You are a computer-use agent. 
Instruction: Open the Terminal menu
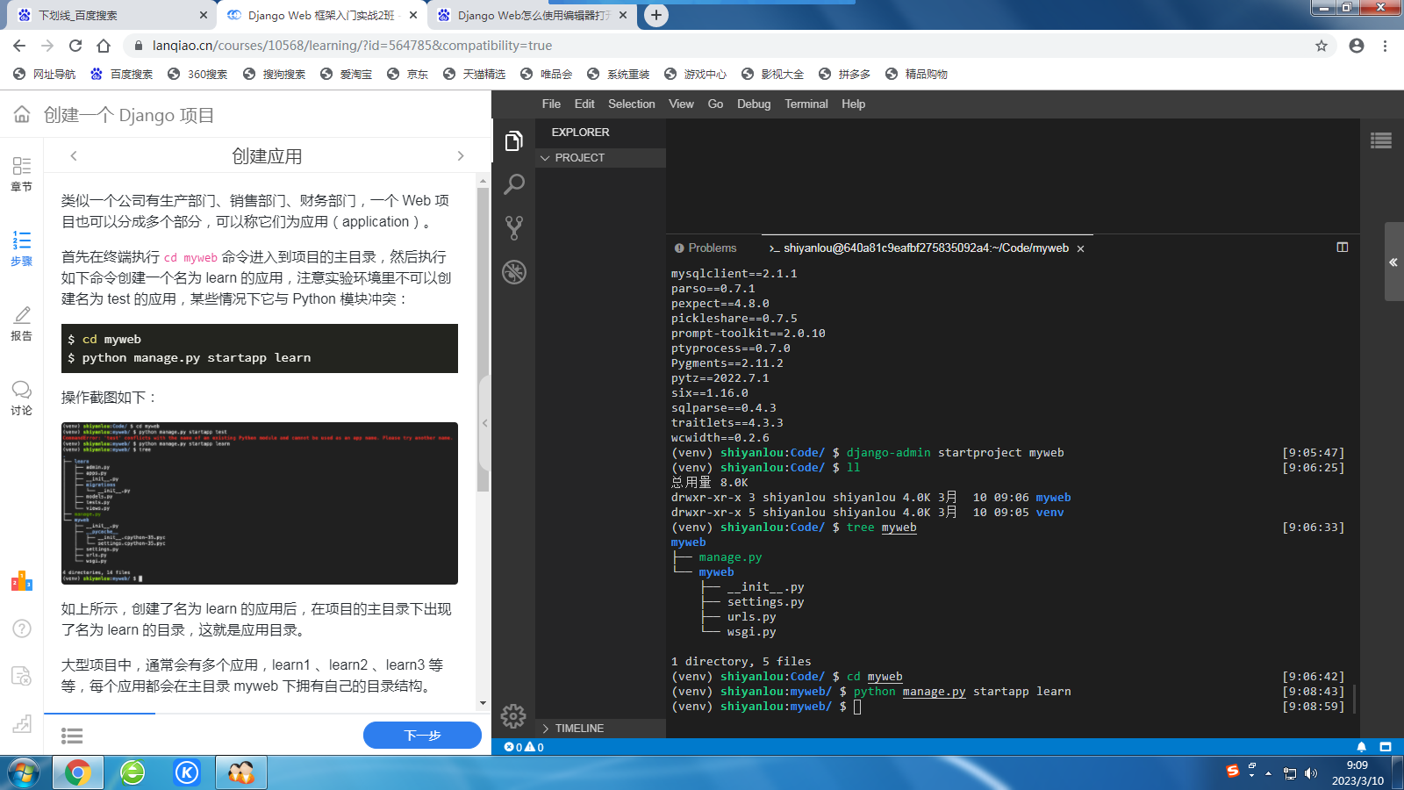click(806, 104)
